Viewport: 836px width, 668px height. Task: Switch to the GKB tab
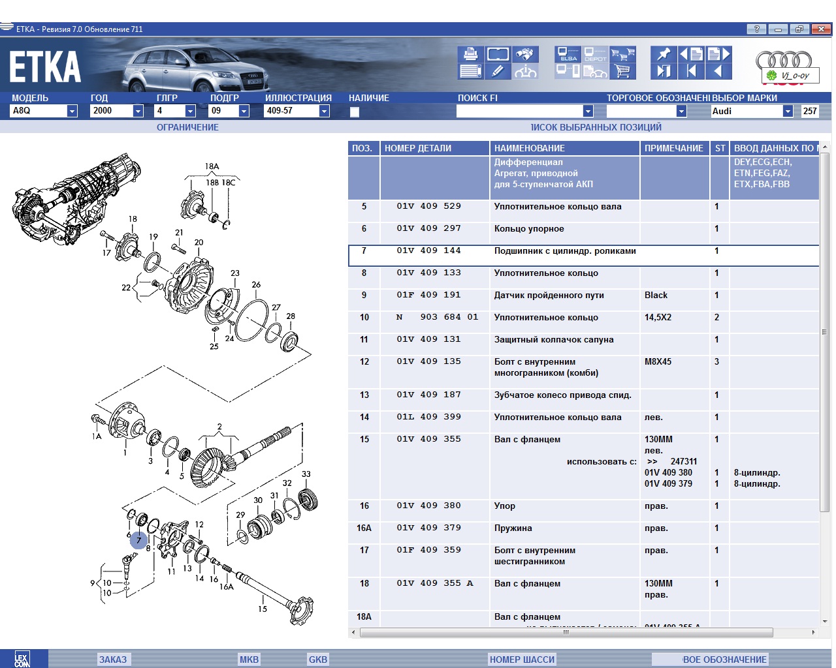(x=318, y=660)
